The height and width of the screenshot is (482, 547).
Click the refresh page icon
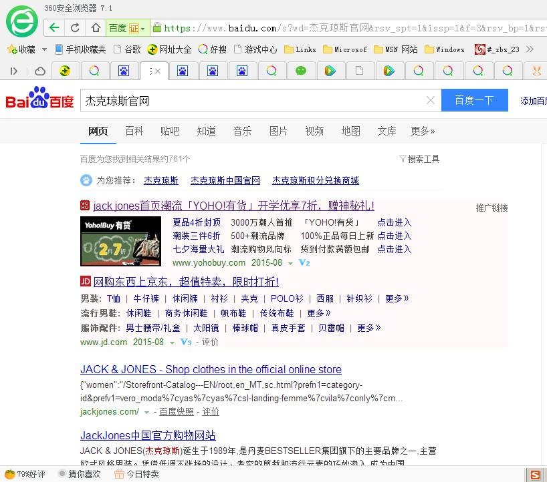(x=74, y=28)
